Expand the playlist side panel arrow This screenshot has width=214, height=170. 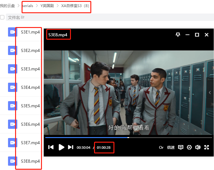pyautogui.click(x=210, y=93)
